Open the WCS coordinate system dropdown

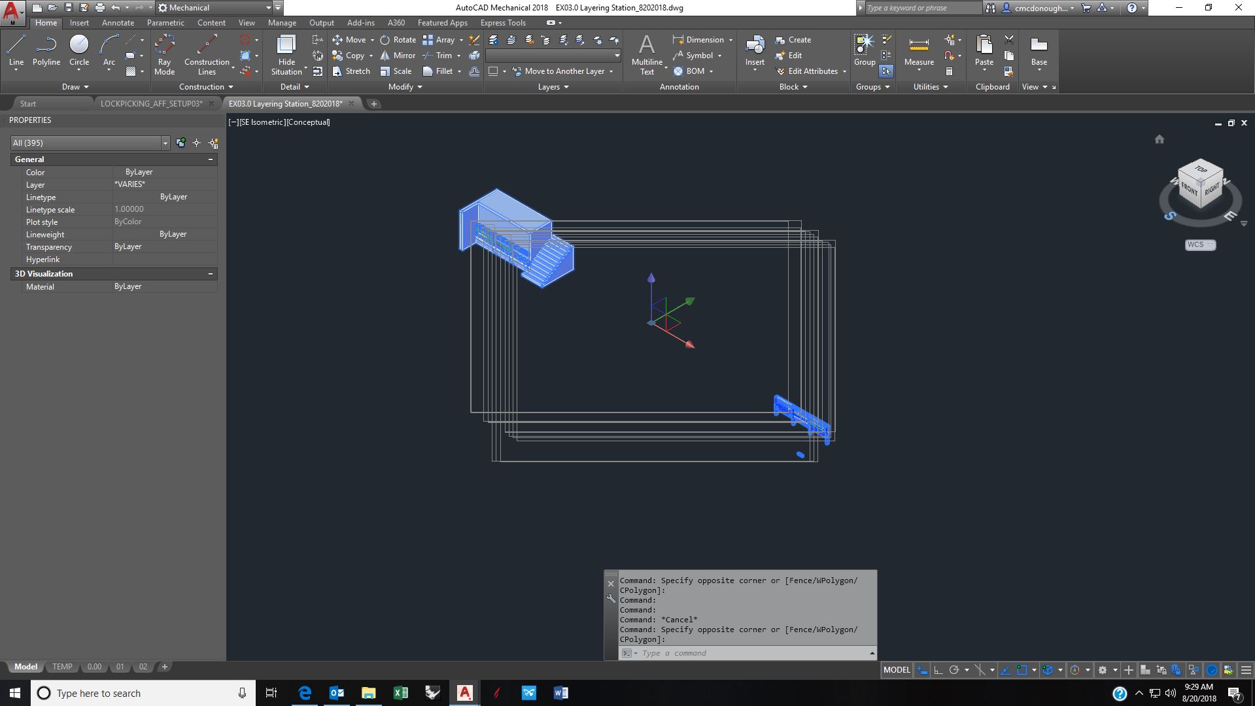(1200, 244)
